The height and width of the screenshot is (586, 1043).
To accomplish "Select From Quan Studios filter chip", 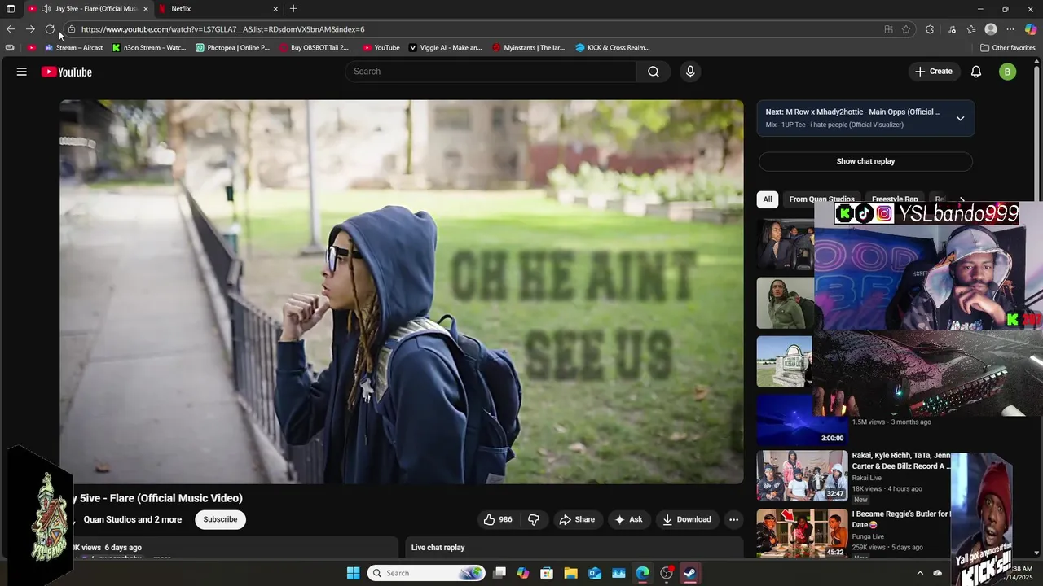I will coord(821,199).
